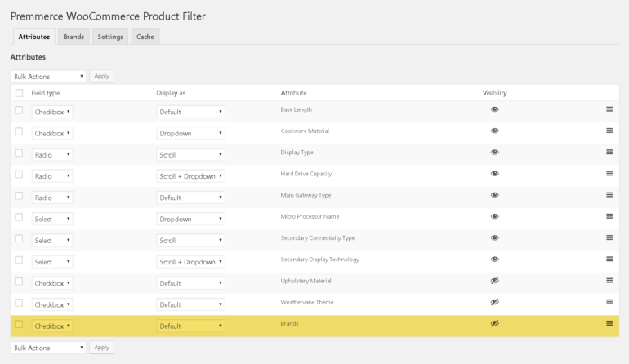629x364 pixels.
Task: Open the Cache tab
Action: coord(145,37)
